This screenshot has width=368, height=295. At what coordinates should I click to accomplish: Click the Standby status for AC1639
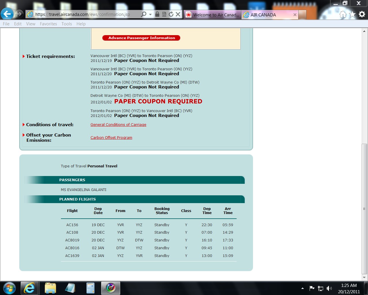pos(162,256)
